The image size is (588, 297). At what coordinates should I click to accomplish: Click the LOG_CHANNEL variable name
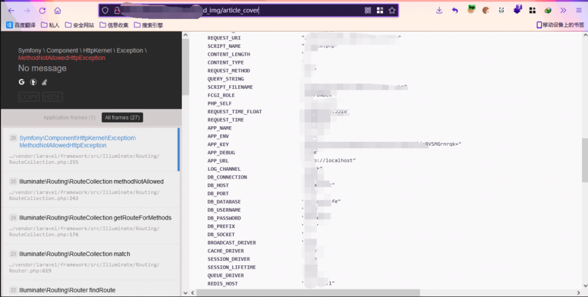pyautogui.click(x=224, y=169)
